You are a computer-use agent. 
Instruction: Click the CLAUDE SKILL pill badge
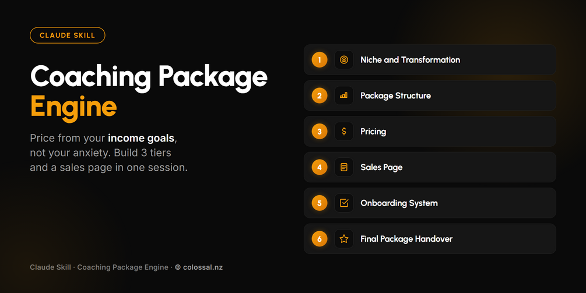(67, 36)
